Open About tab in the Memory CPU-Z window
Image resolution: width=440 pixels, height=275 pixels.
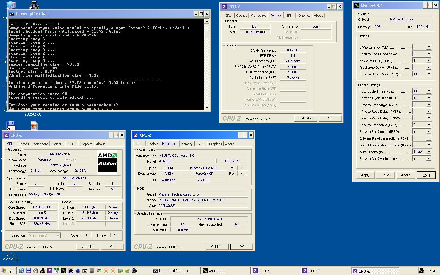pos(318,16)
